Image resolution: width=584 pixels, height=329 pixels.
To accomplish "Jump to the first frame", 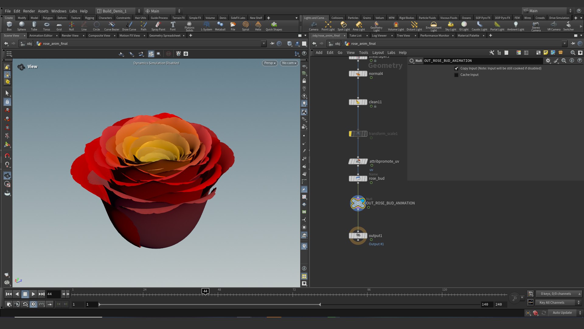I will [9, 294].
